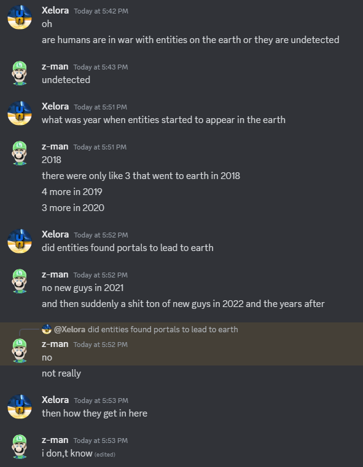Select Xelora's avatar on the 5:51 PM question
The width and height of the screenshot is (363, 467).
coord(20,113)
